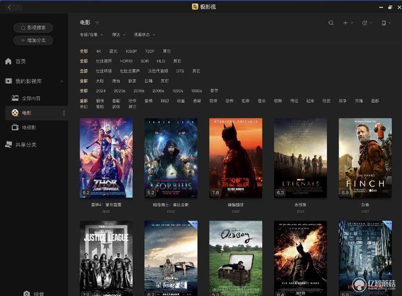Filter genre by 武侠

[116, 107]
